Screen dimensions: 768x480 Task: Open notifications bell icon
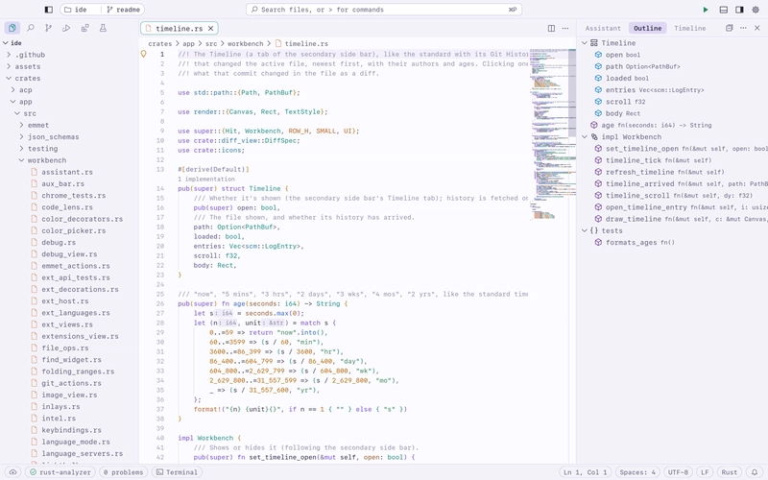coord(755,472)
